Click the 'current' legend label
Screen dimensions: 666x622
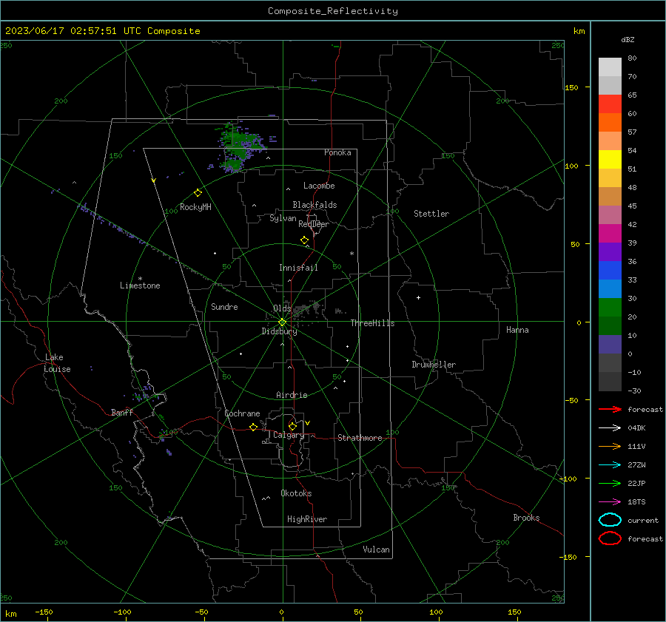coord(643,520)
